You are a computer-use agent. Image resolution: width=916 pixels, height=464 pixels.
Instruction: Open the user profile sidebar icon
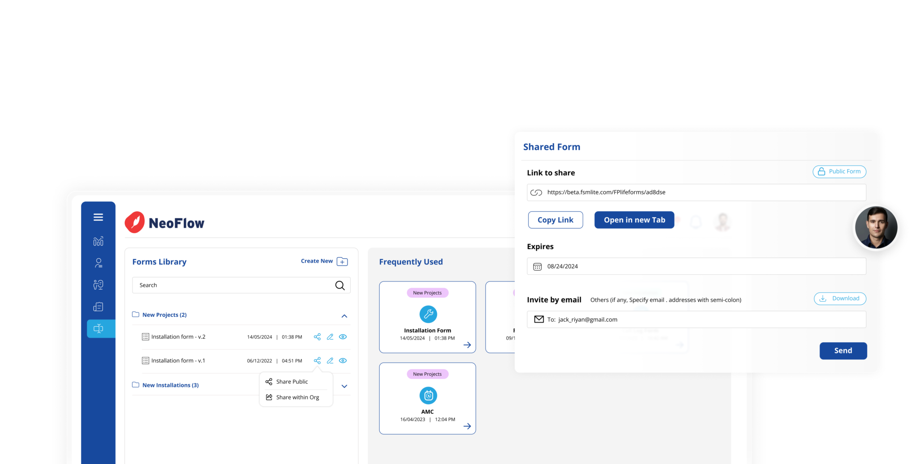pos(98,263)
